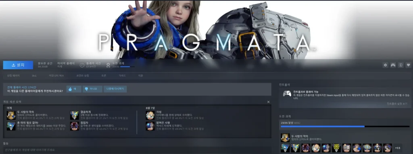Viewport: 413px width, 154px height.
Task: Click the clock icon next to 플레이 시간
Action: 82,65
